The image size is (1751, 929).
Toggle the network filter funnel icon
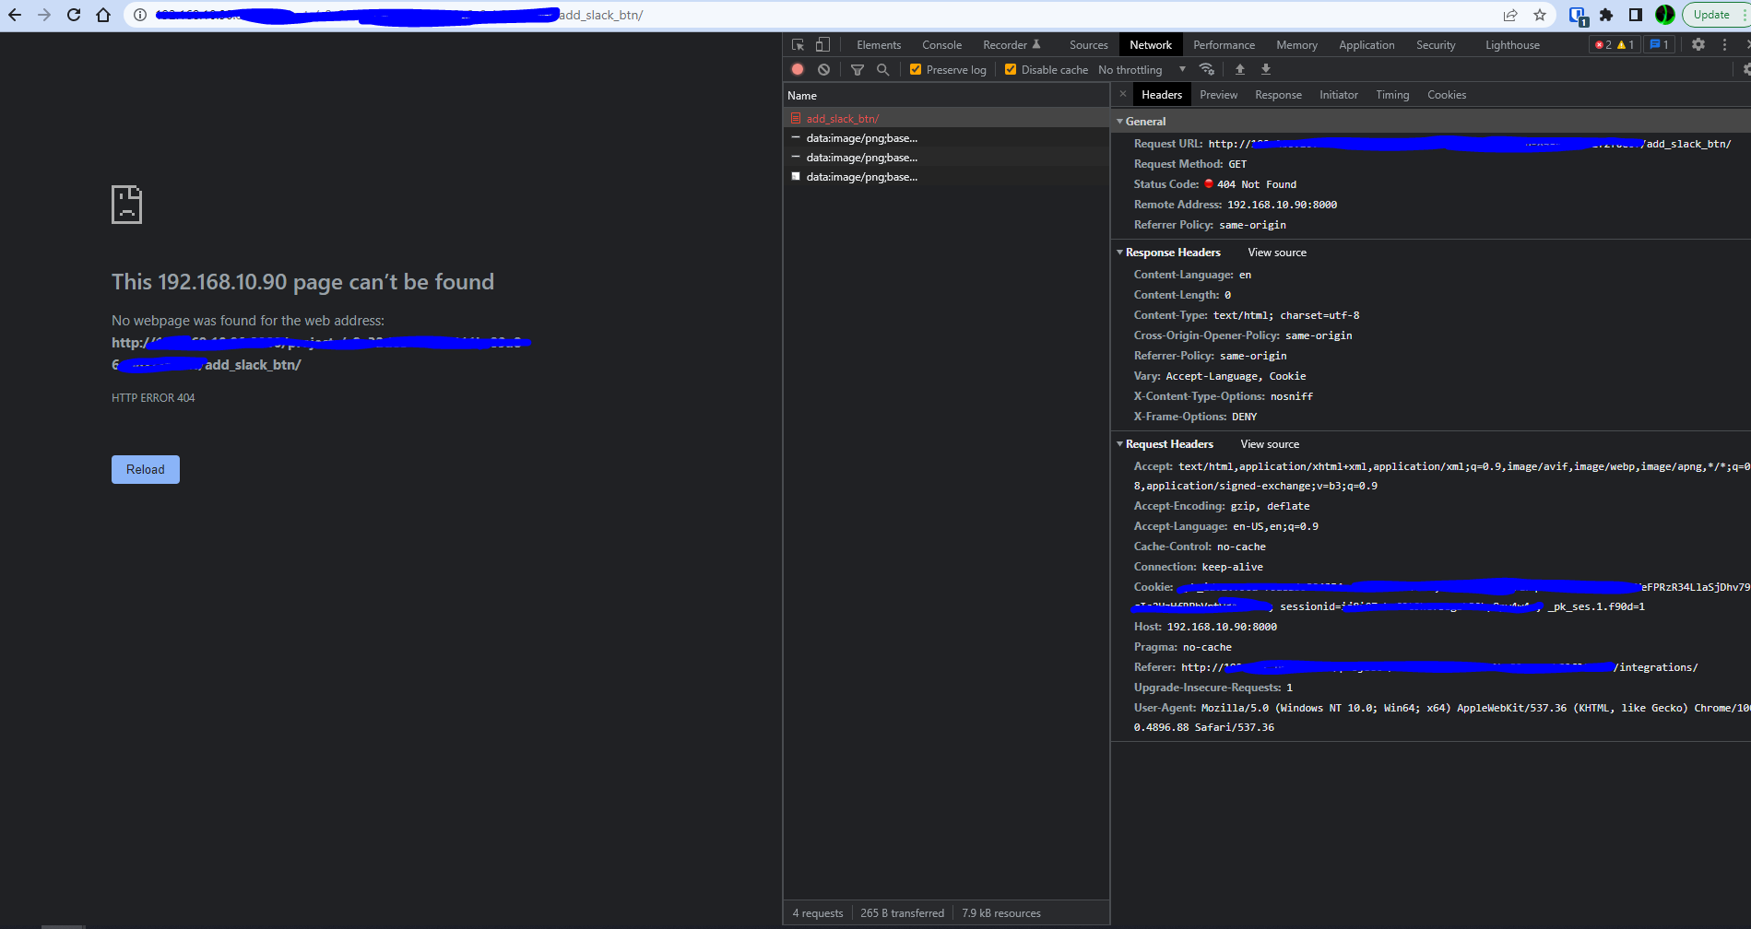pyautogui.click(x=858, y=69)
